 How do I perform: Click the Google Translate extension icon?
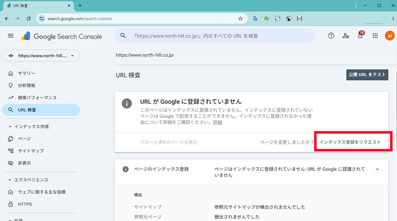[255, 18]
